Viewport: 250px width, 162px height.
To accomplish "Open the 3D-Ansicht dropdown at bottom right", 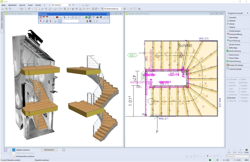I will [237, 157].
